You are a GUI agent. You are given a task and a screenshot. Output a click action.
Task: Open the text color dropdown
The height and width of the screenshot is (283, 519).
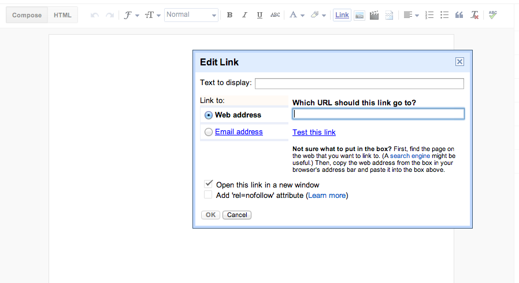(297, 15)
